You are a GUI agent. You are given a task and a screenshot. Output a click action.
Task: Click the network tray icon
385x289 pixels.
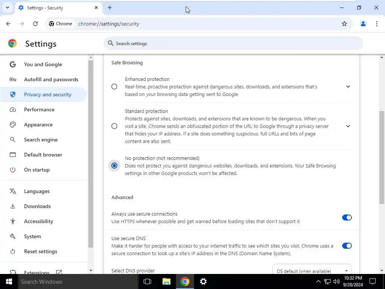[327, 281]
